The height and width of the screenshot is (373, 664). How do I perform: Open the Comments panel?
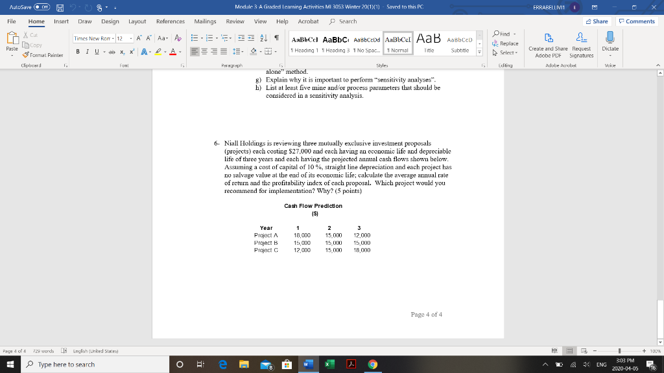(x=637, y=21)
